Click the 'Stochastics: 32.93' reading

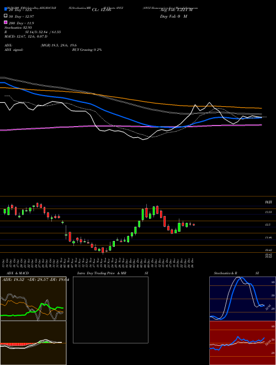[18, 28]
